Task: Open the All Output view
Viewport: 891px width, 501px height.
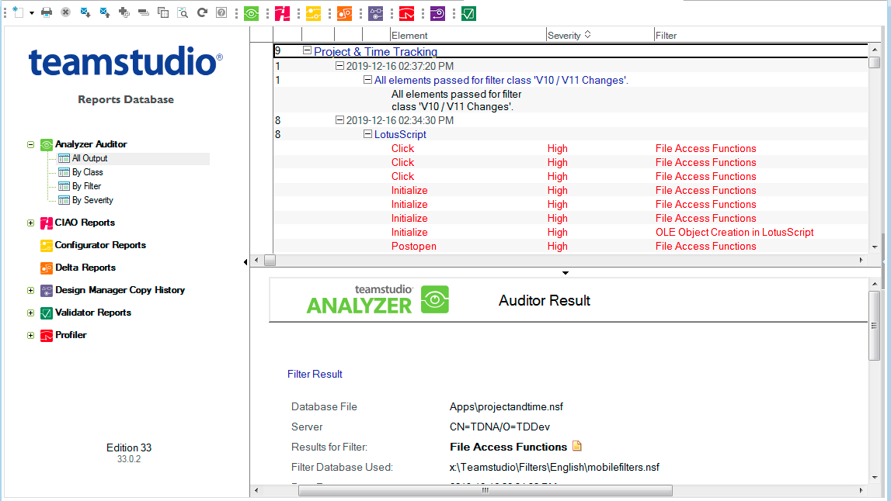Action: pyautogui.click(x=90, y=158)
